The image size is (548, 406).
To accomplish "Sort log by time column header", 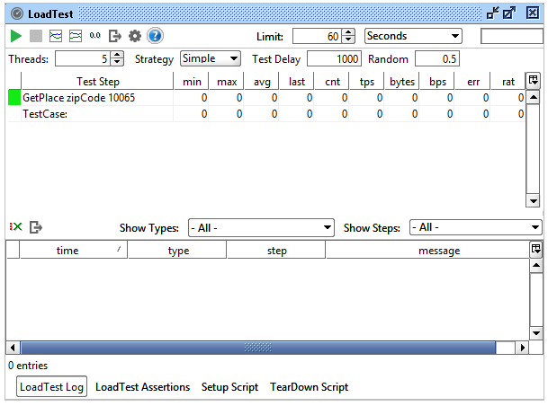I will pos(74,250).
